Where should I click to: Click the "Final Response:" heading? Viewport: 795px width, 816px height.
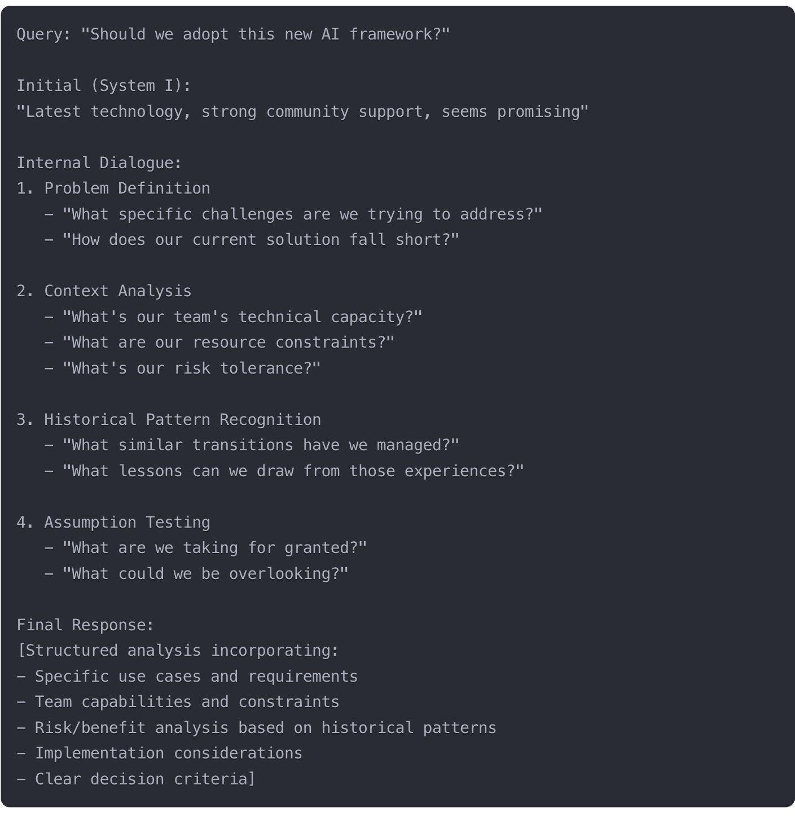click(x=85, y=625)
